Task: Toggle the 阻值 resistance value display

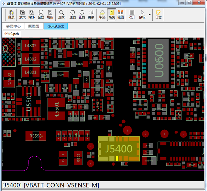Action: (x=121, y=15)
